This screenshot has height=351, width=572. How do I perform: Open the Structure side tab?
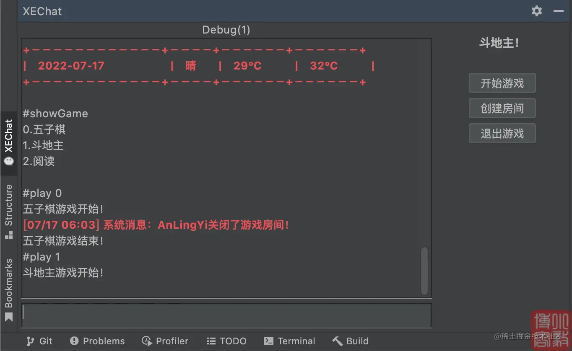(8, 212)
